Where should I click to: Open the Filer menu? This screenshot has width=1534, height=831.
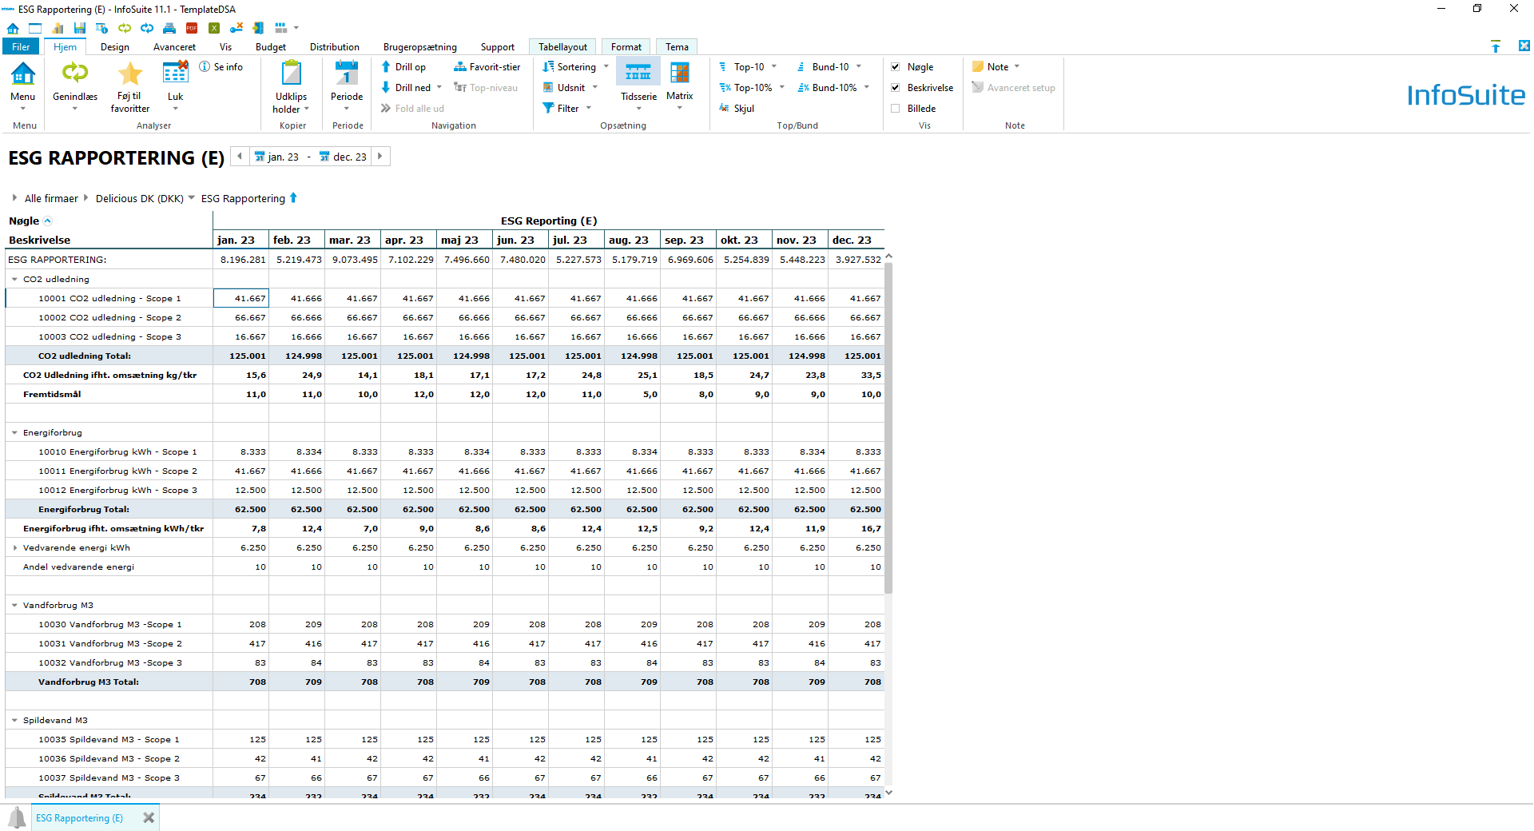(x=21, y=47)
